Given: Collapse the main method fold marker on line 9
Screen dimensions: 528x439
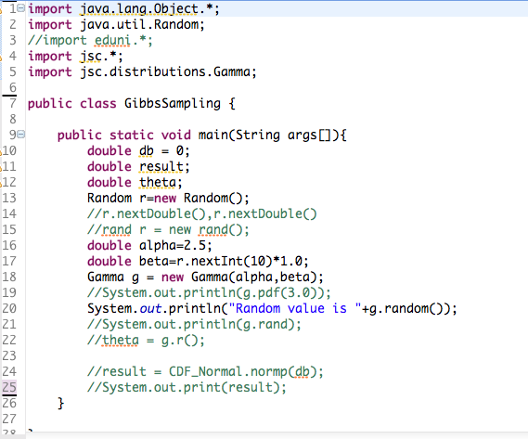Looking at the screenshot, I should (x=20, y=135).
